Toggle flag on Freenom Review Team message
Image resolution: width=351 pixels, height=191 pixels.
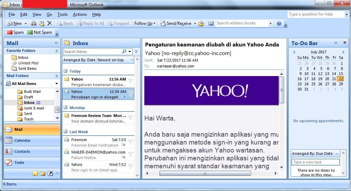click(131, 117)
